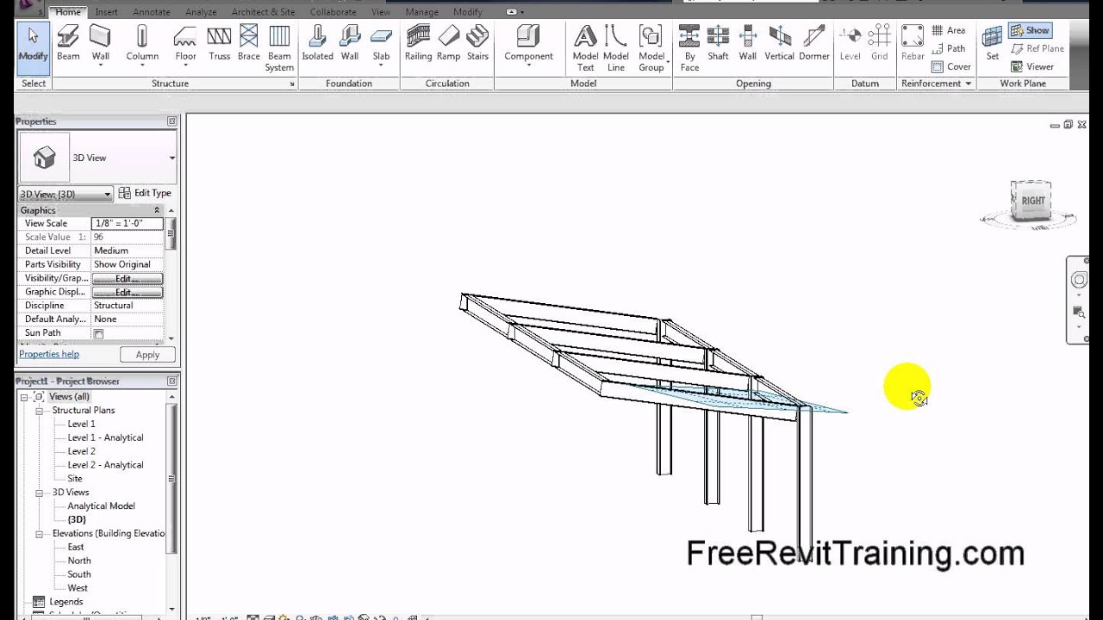The width and height of the screenshot is (1103, 620).
Task: Click the Level datum tool
Action: (x=851, y=43)
